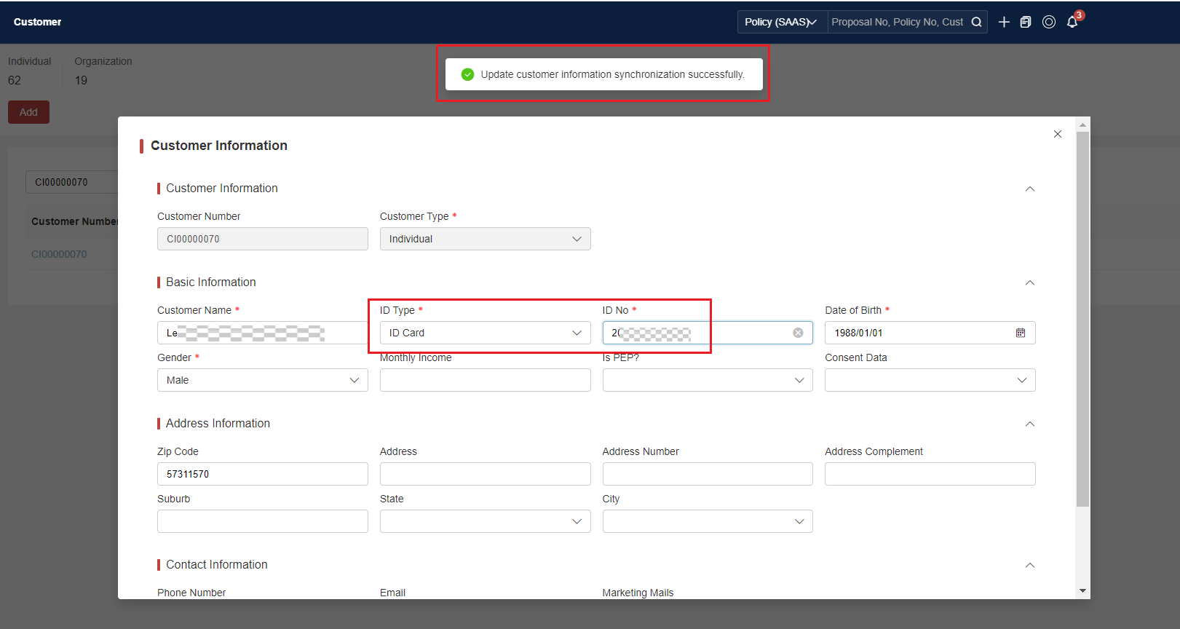
Task: Collapse the Contact Information section
Action: (1030, 565)
